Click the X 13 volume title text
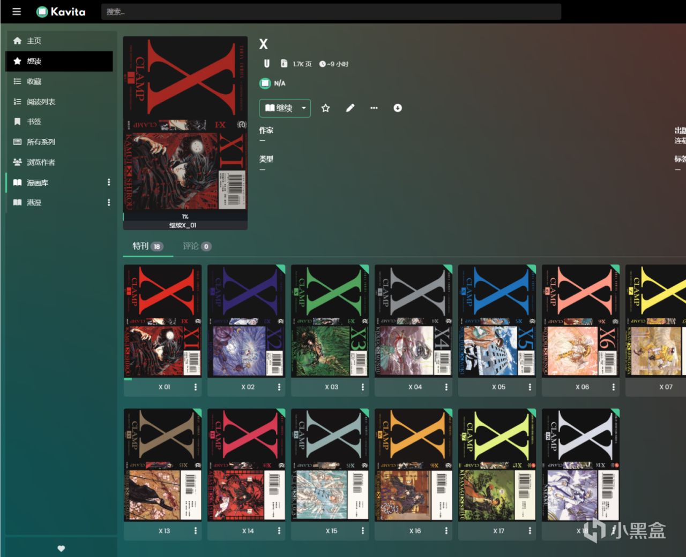 [x=164, y=531]
